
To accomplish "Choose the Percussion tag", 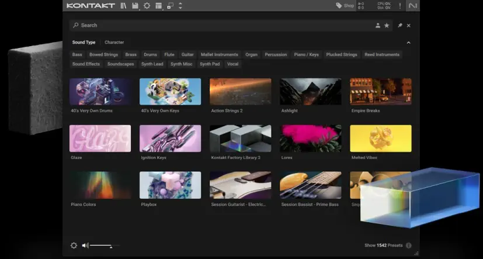I will (276, 54).
